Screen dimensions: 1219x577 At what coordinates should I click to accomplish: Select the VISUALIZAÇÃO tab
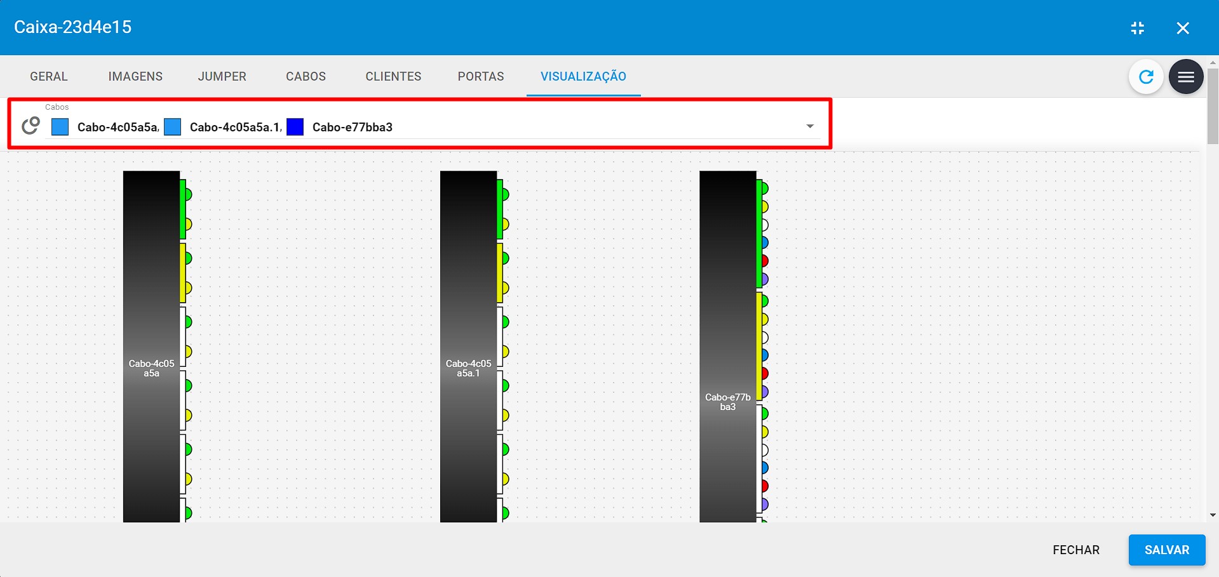coord(583,76)
